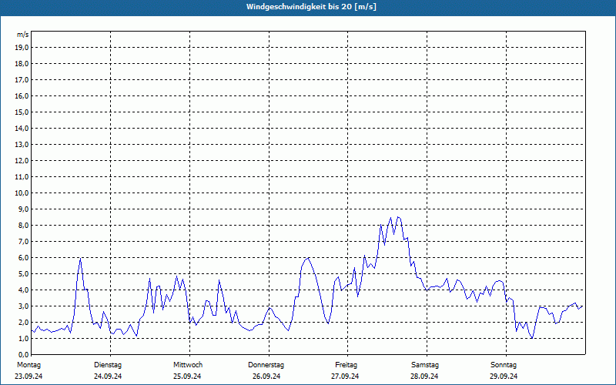Click the '7,0' y-axis value
Viewport: 616px width, 385px height.
point(24,241)
